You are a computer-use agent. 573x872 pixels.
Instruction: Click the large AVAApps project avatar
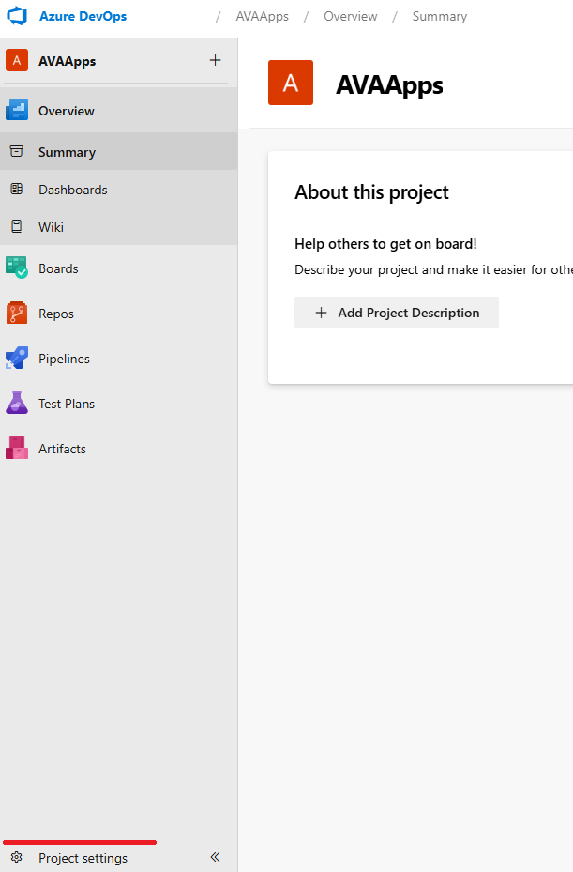(x=291, y=83)
